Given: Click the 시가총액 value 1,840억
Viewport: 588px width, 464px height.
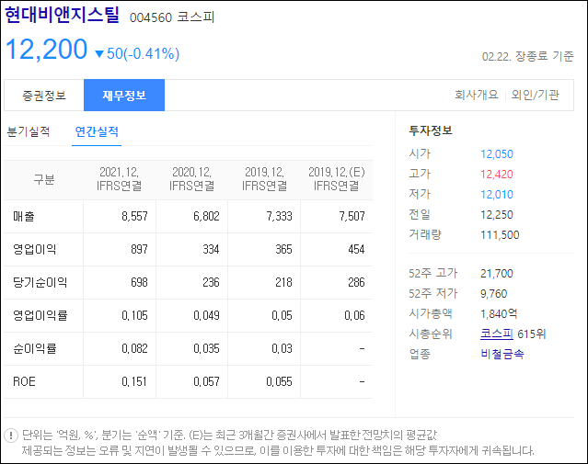Looking at the screenshot, I should click(499, 313).
